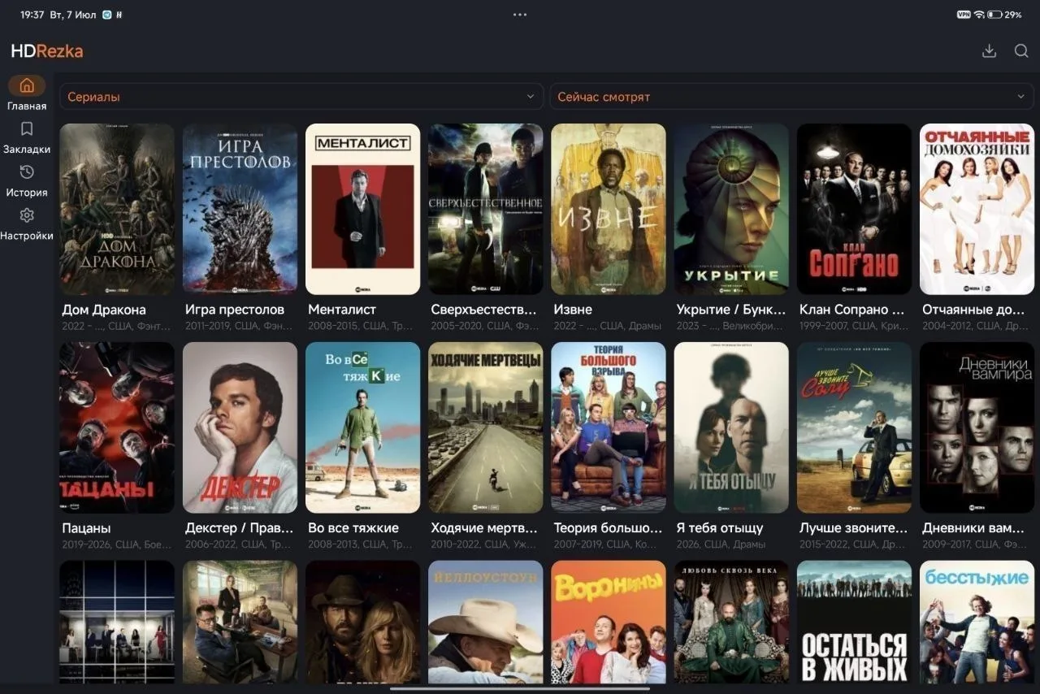The image size is (1040, 694).
Task: Open Укрытие poster
Action: (731, 209)
